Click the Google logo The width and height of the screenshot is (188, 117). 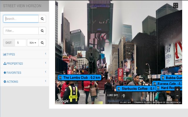tap(63, 101)
